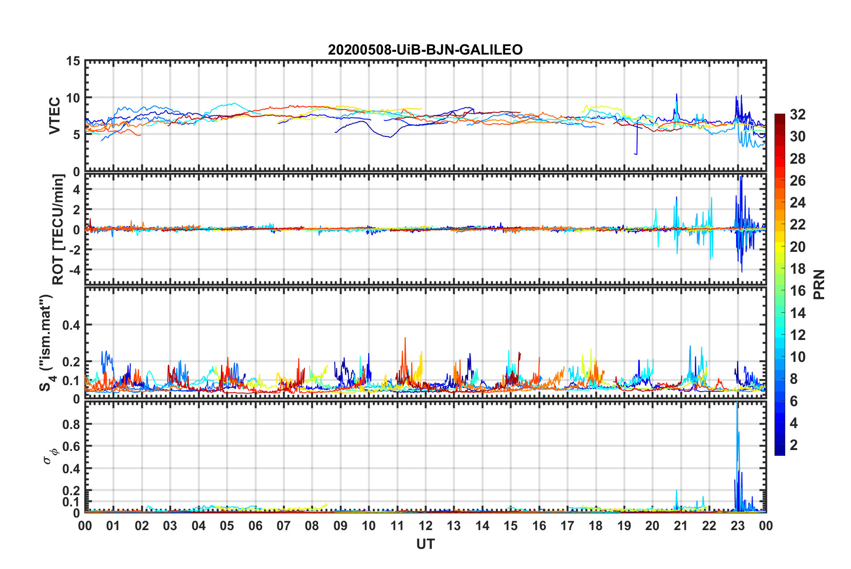Click x-axis tick label 23

737,526
